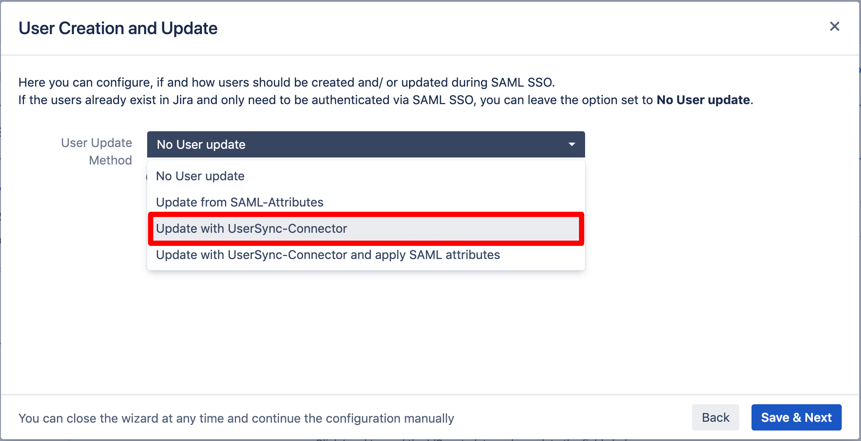Click the wizard close hint text
The width and height of the screenshot is (861, 441).
236,418
